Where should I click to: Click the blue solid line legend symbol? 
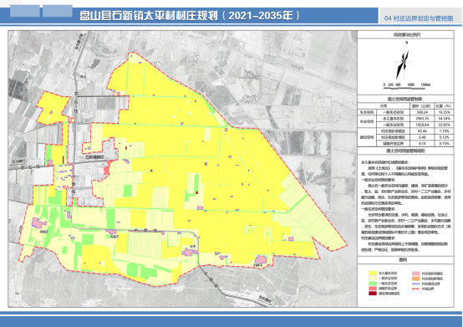coord(416,284)
